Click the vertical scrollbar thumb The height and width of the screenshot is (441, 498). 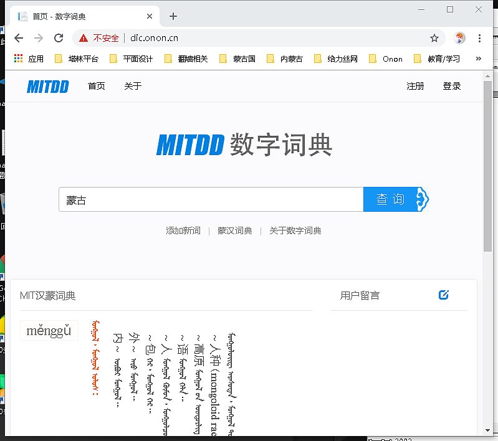(487, 166)
